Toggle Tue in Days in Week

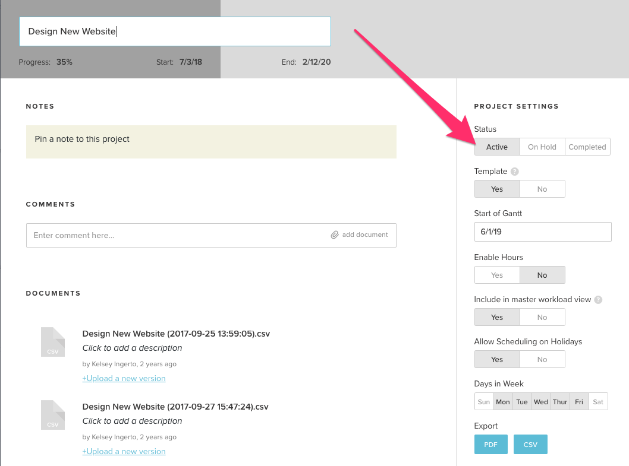tap(522, 401)
